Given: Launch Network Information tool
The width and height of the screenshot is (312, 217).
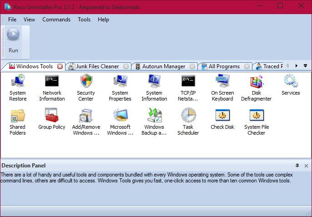Looking at the screenshot, I should pos(52,88).
